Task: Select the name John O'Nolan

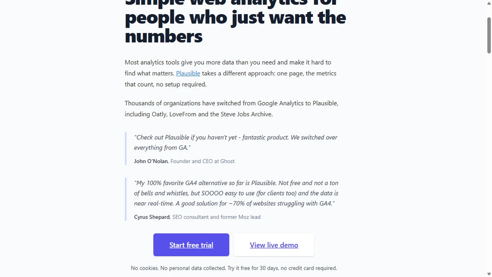Action: point(151,161)
